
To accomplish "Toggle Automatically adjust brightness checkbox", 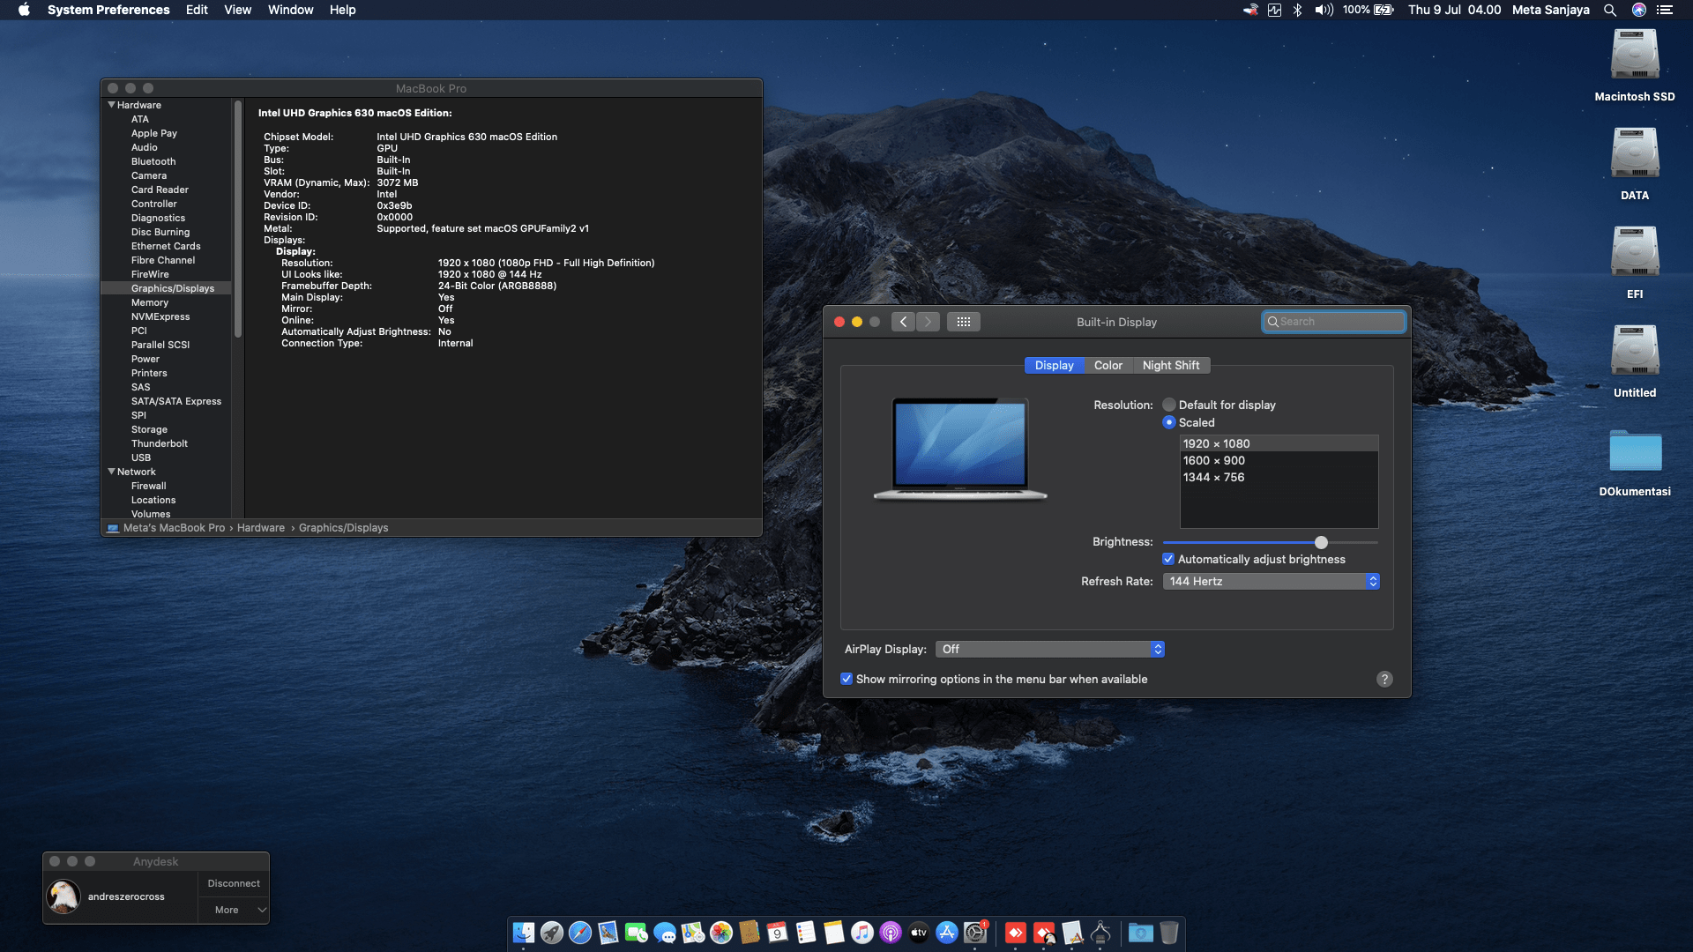I will click(1168, 559).
